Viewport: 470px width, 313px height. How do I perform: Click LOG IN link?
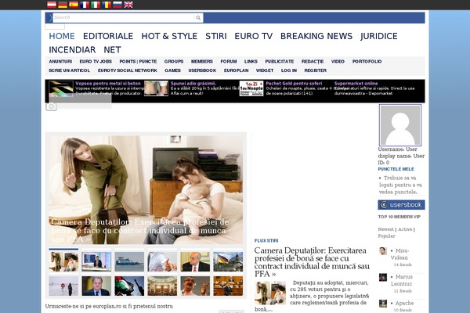(x=289, y=70)
